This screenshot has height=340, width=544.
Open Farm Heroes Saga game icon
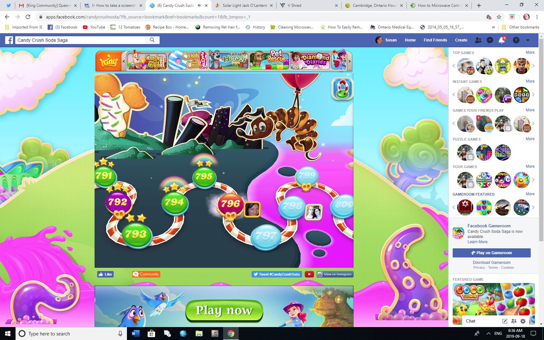[x=229, y=60]
